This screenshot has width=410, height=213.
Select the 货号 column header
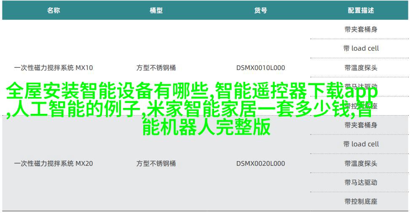(x=260, y=11)
